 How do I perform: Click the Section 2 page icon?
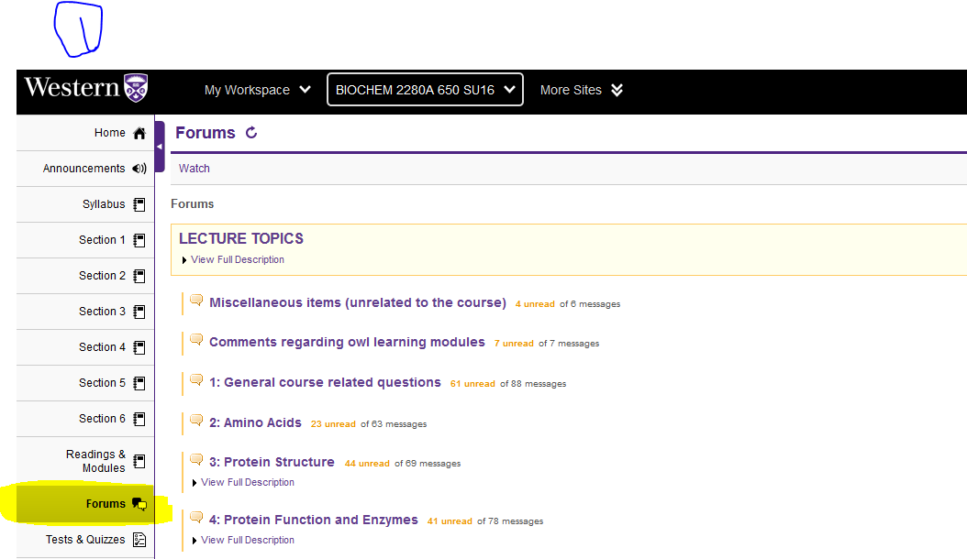point(139,276)
